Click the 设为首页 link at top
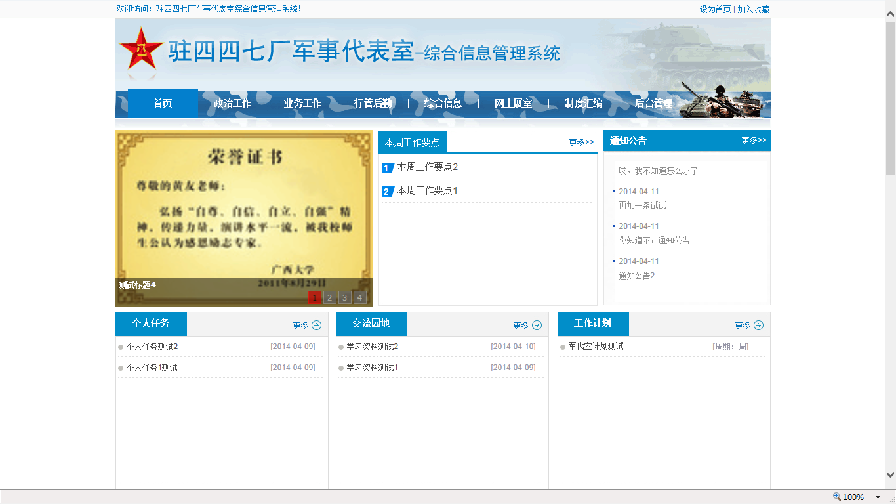Image resolution: width=896 pixels, height=504 pixels. (x=715, y=9)
